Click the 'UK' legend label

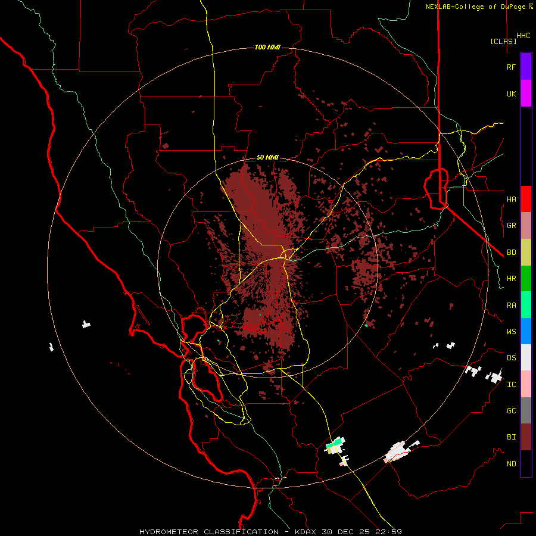point(511,94)
